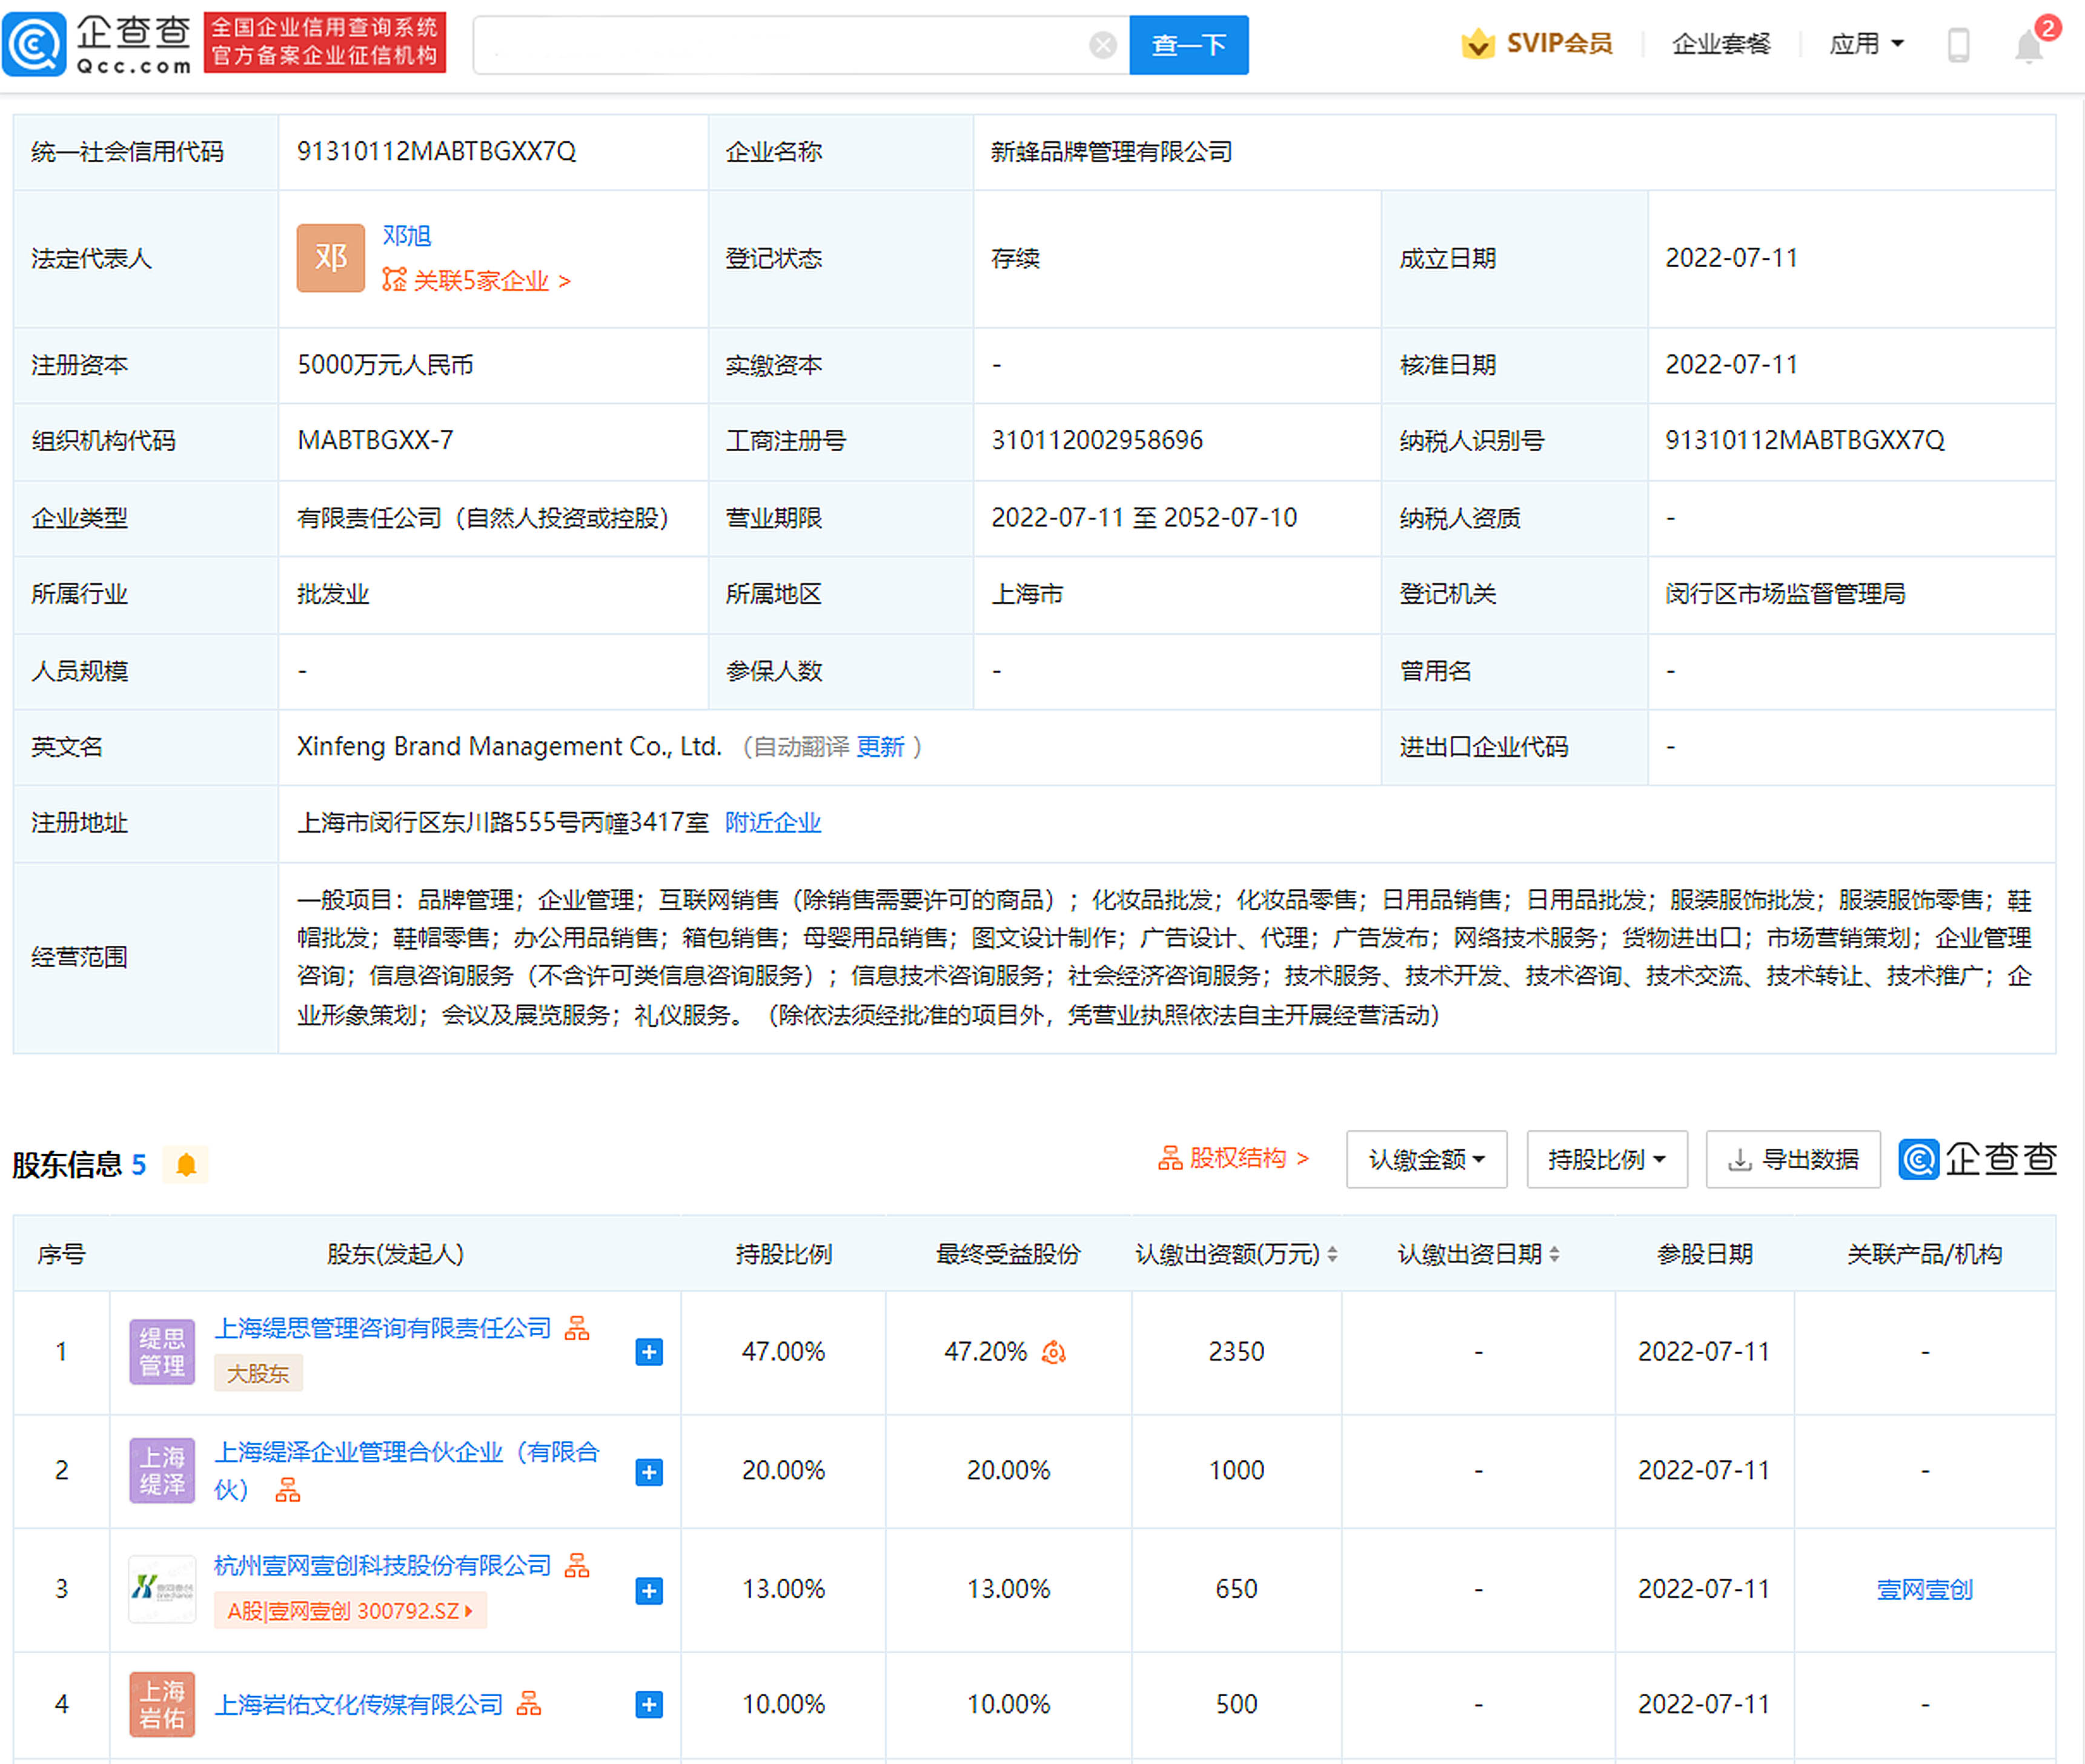Image resolution: width=2085 pixels, height=1764 pixels.
Task: Click the 导出数据 download icon
Action: pyautogui.click(x=1738, y=1159)
